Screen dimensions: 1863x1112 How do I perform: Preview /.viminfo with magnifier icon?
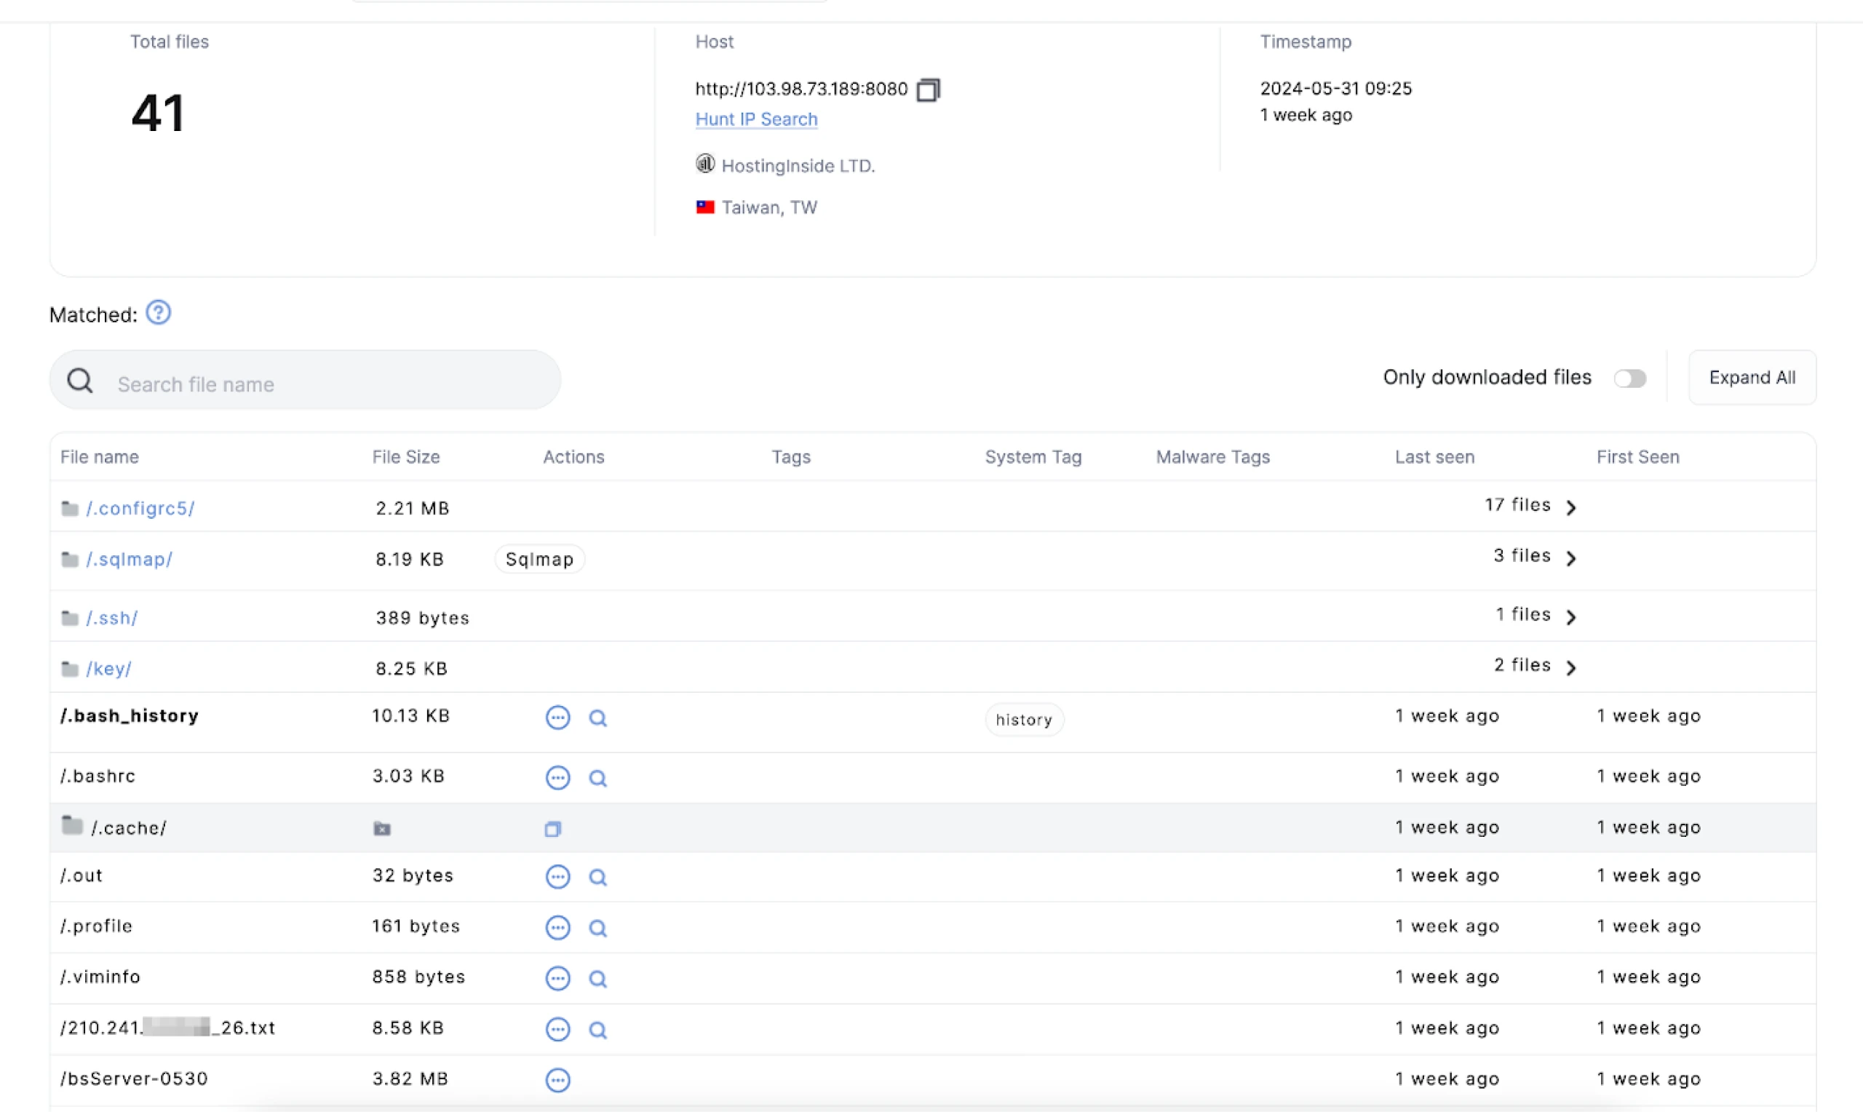click(x=597, y=979)
